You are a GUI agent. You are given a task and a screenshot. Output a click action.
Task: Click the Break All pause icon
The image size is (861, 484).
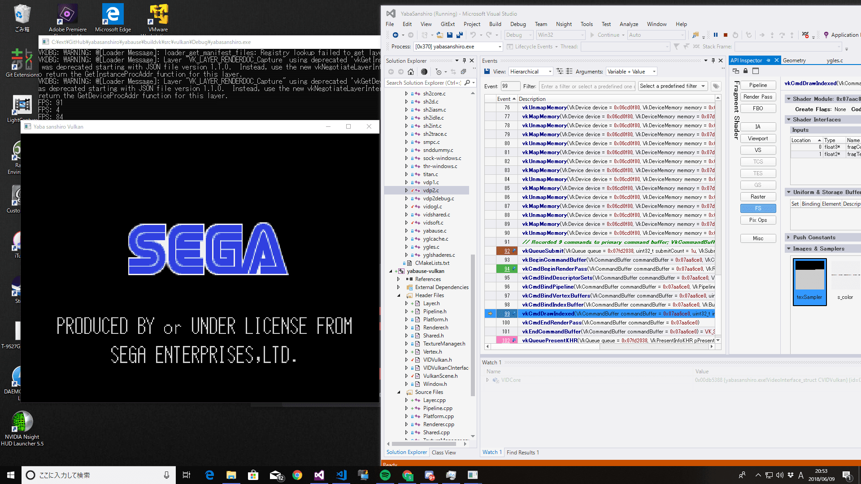click(716, 35)
